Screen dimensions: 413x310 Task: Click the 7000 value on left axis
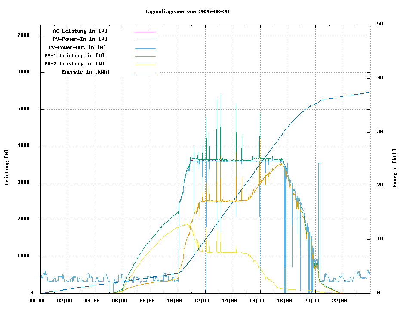coord(23,35)
